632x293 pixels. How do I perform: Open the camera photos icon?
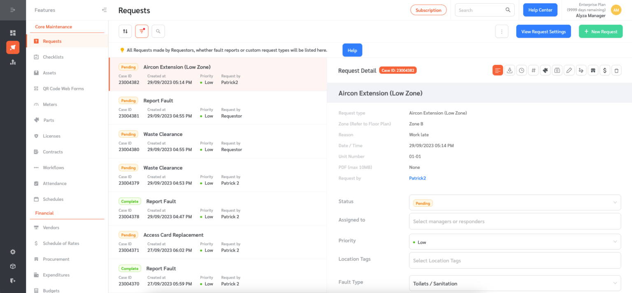tap(557, 70)
